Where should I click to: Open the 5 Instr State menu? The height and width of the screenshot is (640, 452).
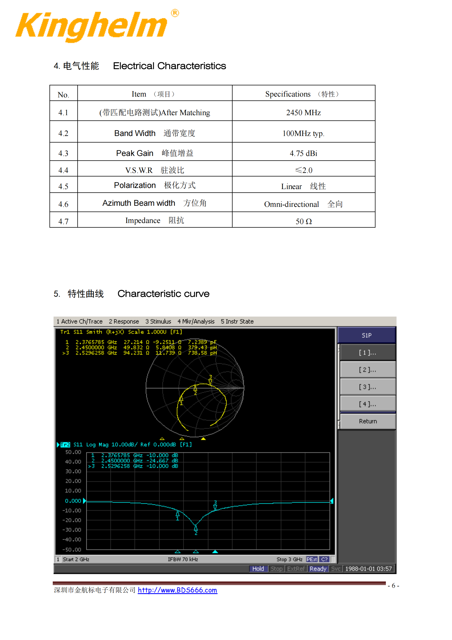(x=237, y=322)
